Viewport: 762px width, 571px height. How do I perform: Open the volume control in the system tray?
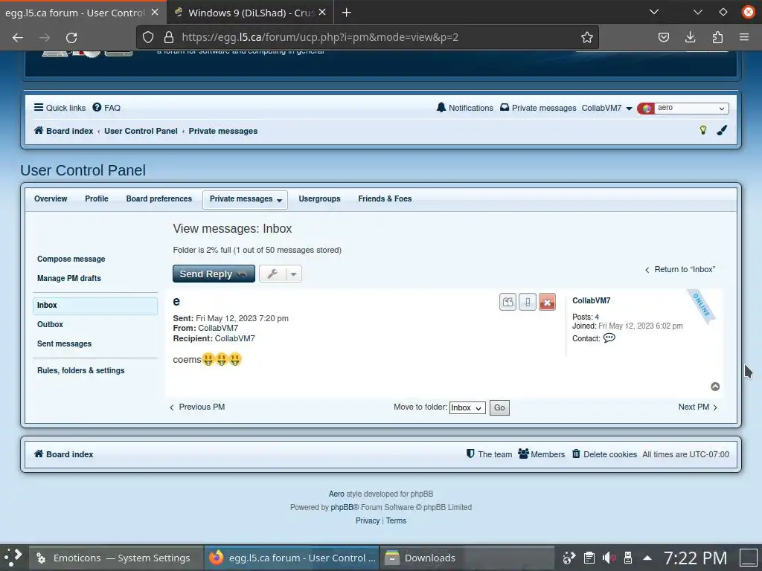click(609, 558)
